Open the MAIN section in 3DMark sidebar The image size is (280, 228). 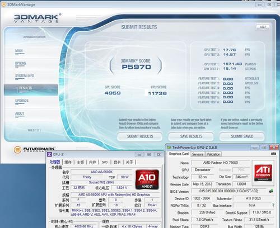click(x=19, y=51)
